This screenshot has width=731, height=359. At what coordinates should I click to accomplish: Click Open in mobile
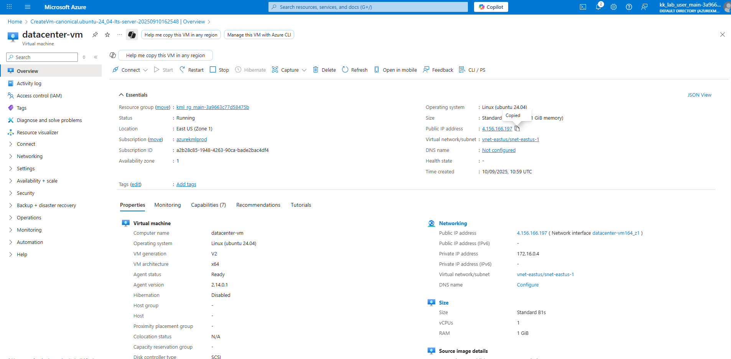click(x=395, y=70)
